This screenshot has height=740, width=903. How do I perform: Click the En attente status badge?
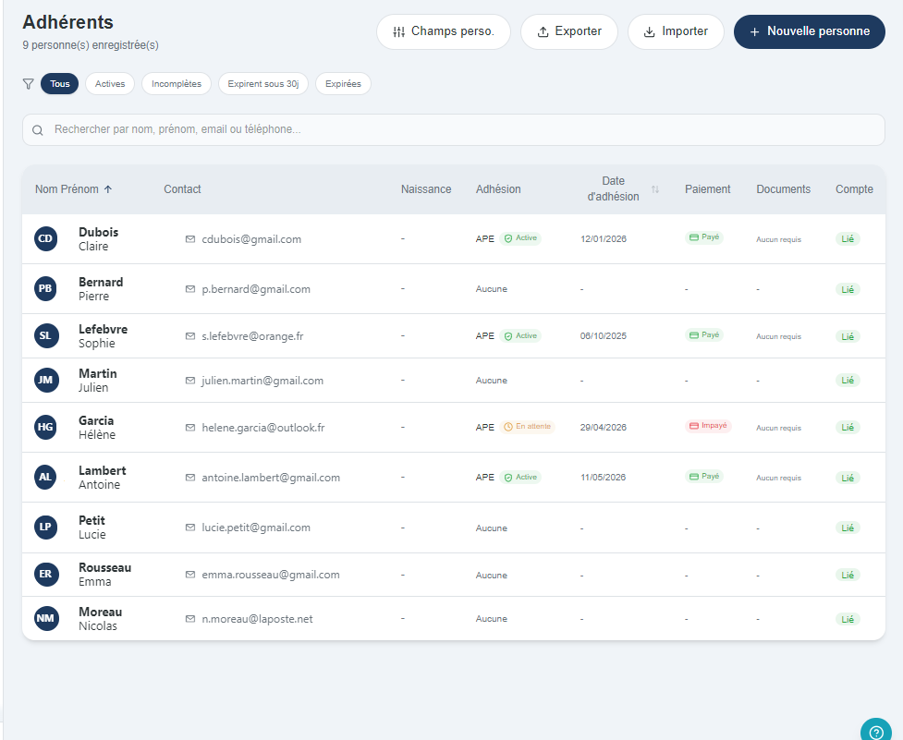pyautogui.click(x=527, y=427)
